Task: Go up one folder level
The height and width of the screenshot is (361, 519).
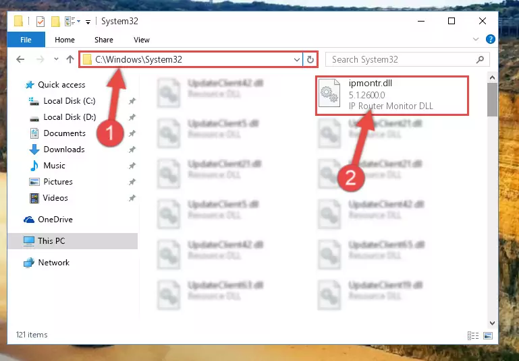Action: point(70,59)
